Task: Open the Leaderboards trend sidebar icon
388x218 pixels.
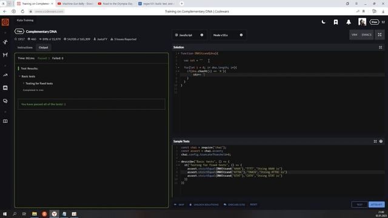Action: click(x=5, y=75)
